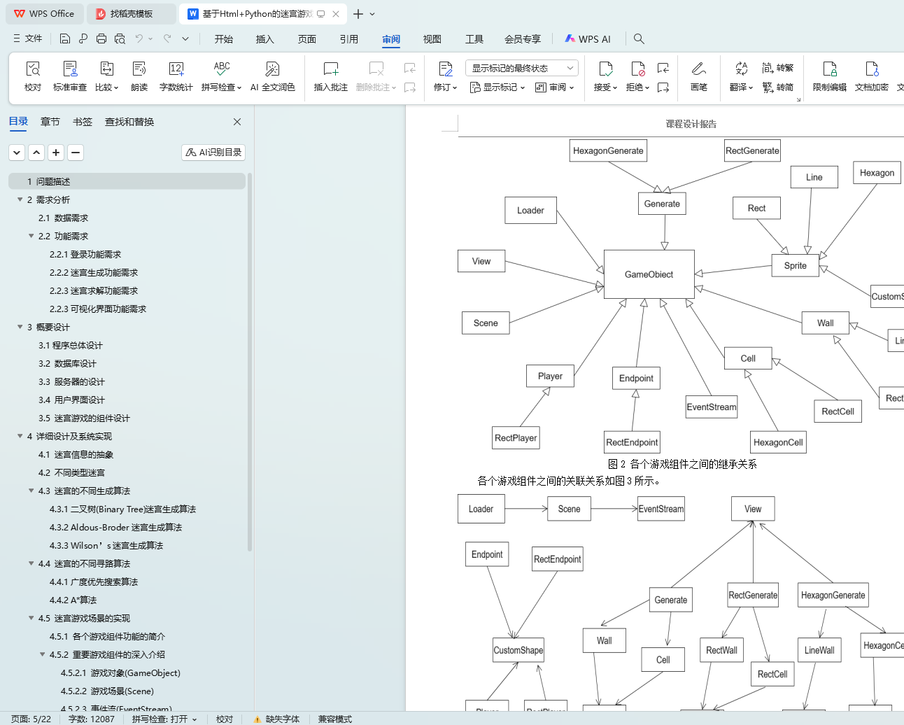Click the plus icon to raise outline level
The width and height of the screenshot is (904, 725).
56,152
